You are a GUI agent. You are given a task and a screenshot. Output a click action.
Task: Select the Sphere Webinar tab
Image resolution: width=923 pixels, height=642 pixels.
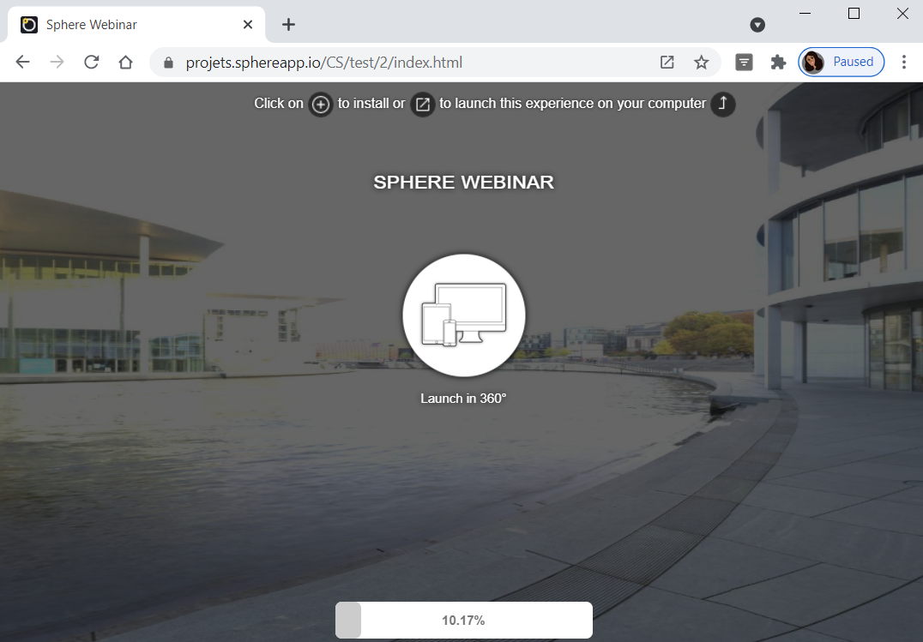129,25
